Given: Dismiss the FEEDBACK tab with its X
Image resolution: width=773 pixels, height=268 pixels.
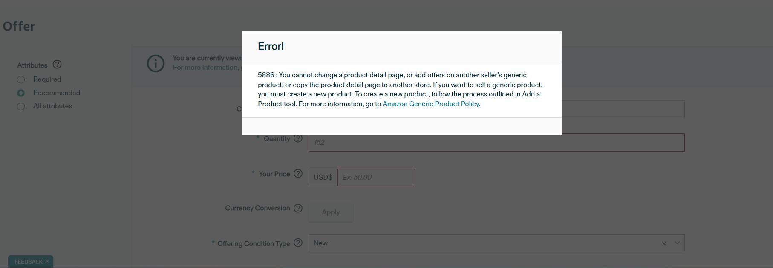Looking at the screenshot, I should [x=47, y=261].
